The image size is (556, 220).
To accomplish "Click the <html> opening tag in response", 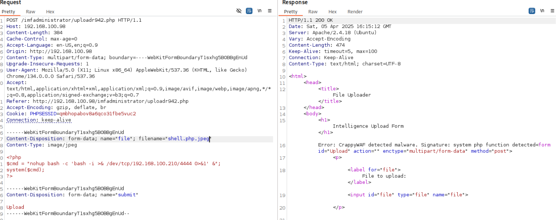I will tap(298, 76).
